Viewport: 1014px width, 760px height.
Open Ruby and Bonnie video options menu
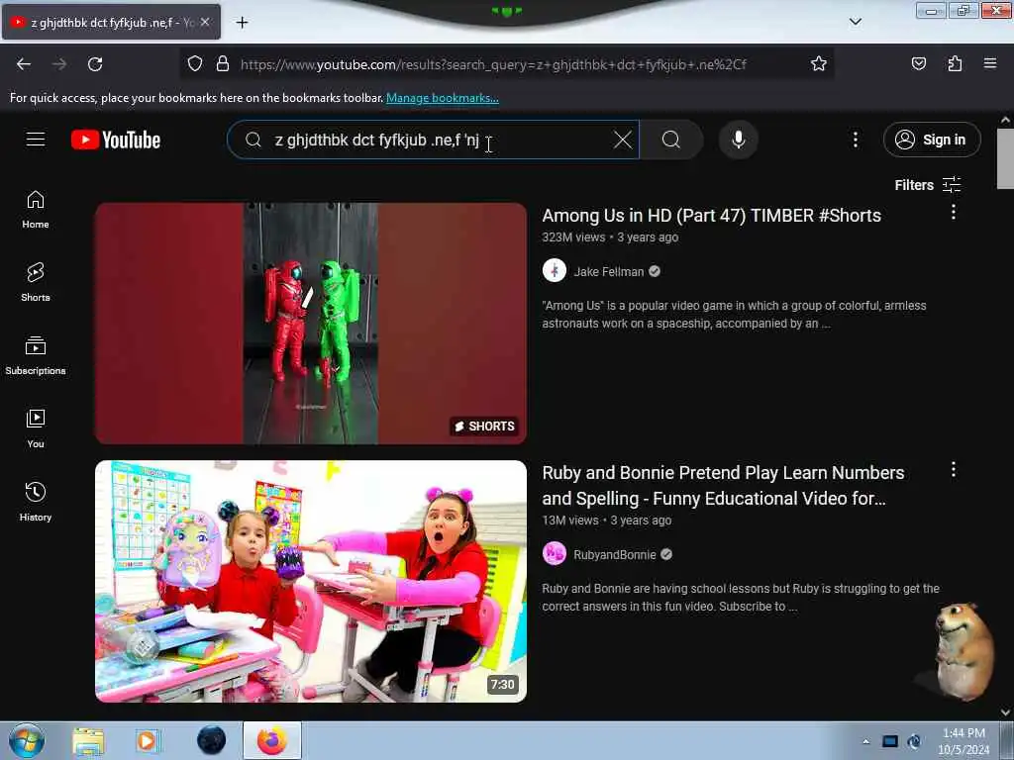point(954,469)
